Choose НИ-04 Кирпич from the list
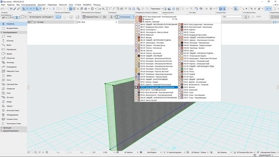Image resolution: width=279 pixels, height=157 pixels. [x=200, y=30]
